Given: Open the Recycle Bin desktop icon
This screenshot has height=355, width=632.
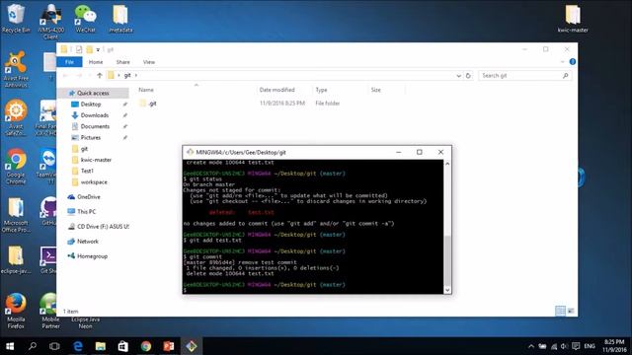Looking at the screenshot, I should click(x=16, y=19).
